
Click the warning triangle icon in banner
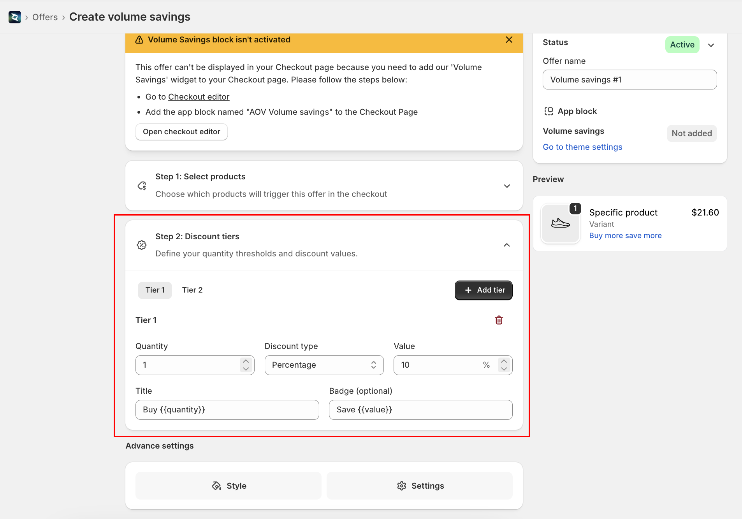(x=139, y=40)
